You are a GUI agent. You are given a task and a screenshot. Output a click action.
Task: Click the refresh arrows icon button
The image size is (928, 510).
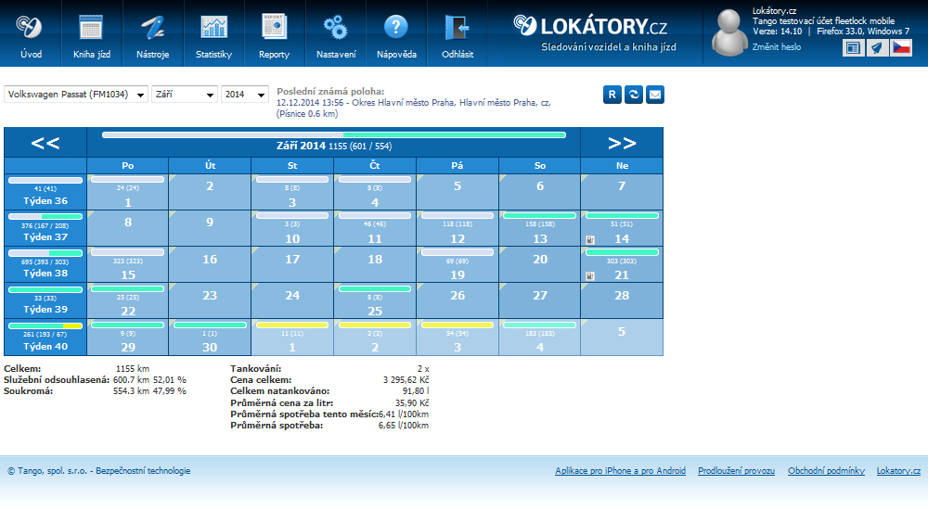tap(634, 95)
